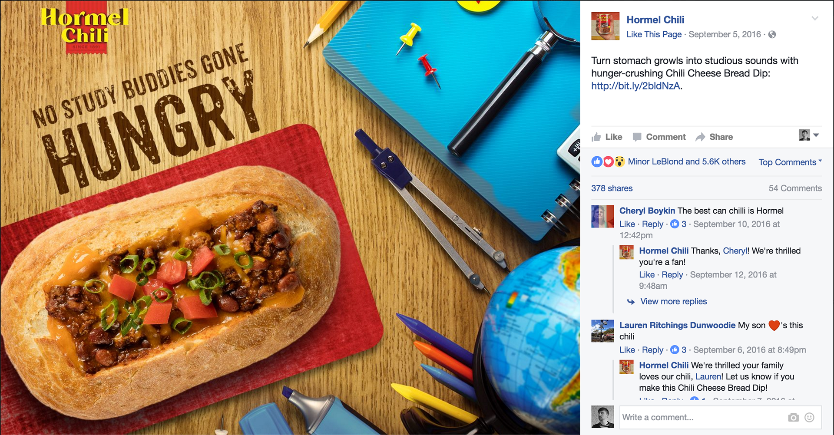Image resolution: width=834 pixels, height=435 pixels.
Task: Click the reaction emoji icons beside Minor LeBlond
Action: tap(608, 162)
